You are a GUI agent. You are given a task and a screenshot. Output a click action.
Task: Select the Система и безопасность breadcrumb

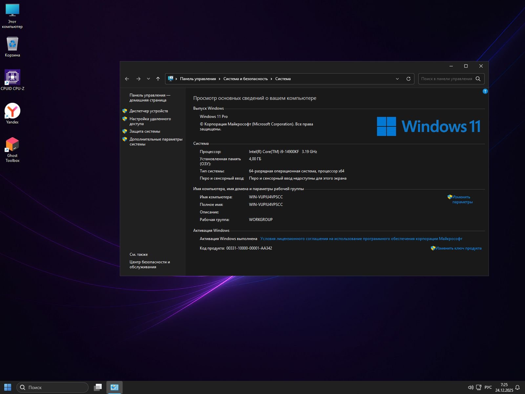click(245, 79)
